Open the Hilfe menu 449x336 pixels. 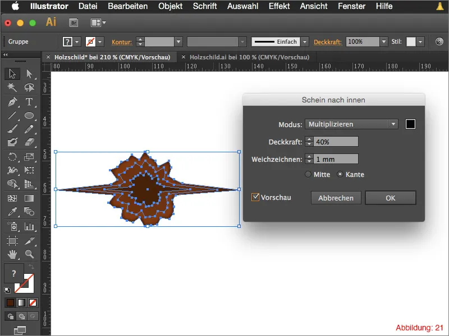(x=384, y=6)
